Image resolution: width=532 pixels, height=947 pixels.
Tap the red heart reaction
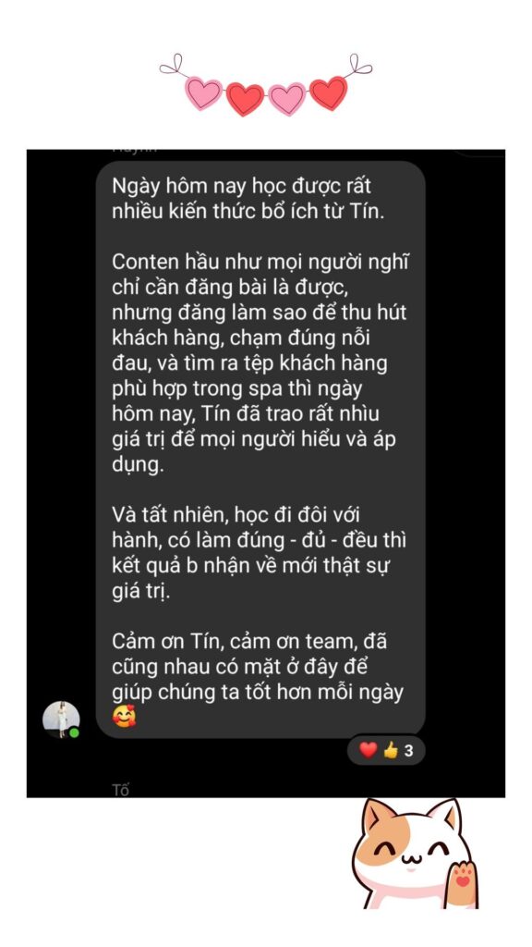pyautogui.click(x=368, y=751)
